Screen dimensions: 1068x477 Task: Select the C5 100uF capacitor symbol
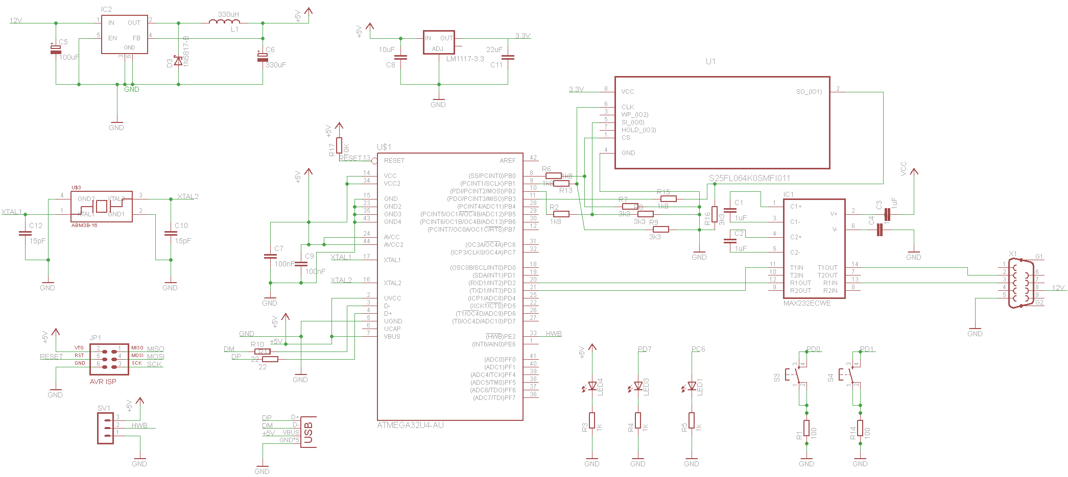56,48
